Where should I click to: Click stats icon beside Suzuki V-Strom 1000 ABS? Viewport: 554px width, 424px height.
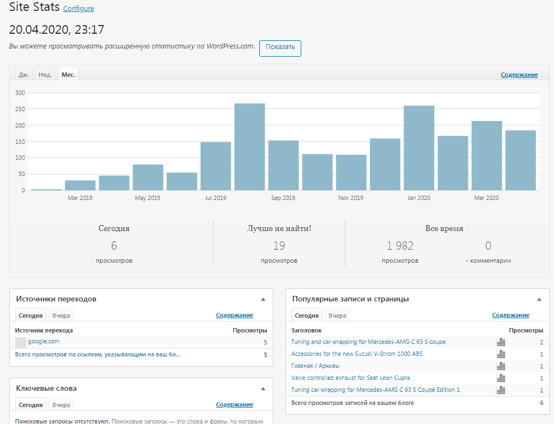[x=501, y=354]
